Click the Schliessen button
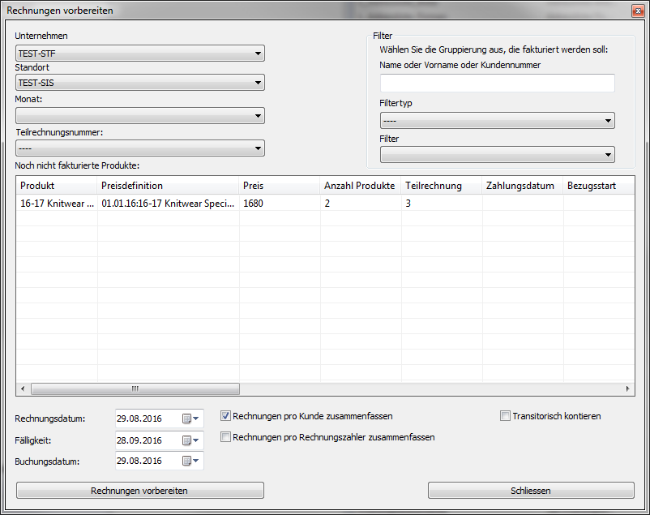 pyautogui.click(x=531, y=491)
